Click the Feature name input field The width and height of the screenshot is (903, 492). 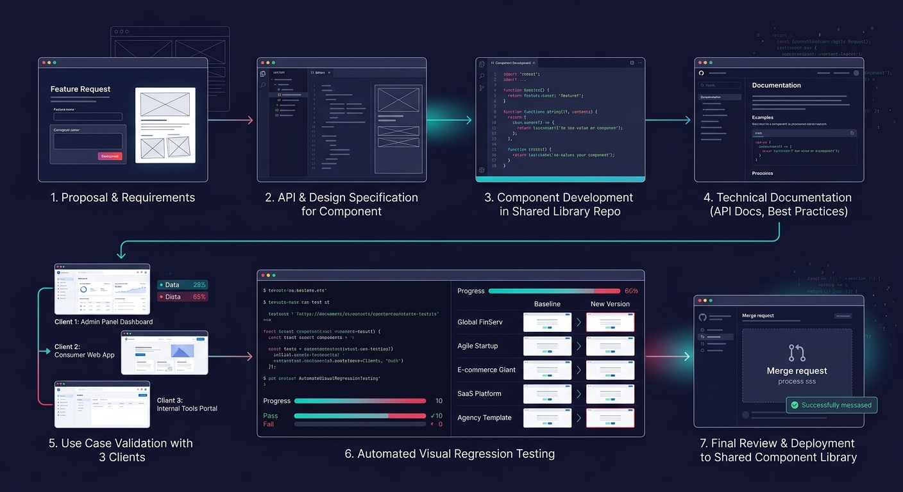[88, 117]
